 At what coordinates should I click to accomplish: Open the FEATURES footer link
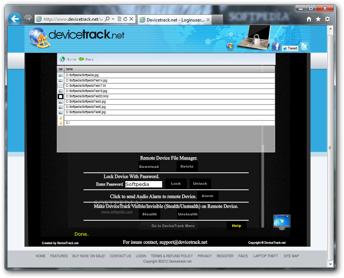[59, 256]
